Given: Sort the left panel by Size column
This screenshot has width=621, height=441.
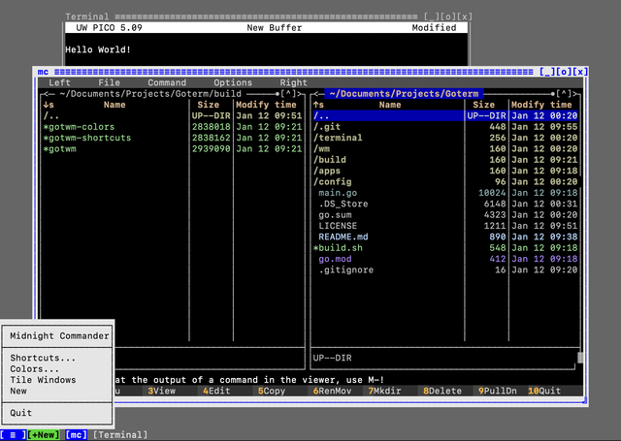Looking at the screenshot, I should tap(208, 105).
